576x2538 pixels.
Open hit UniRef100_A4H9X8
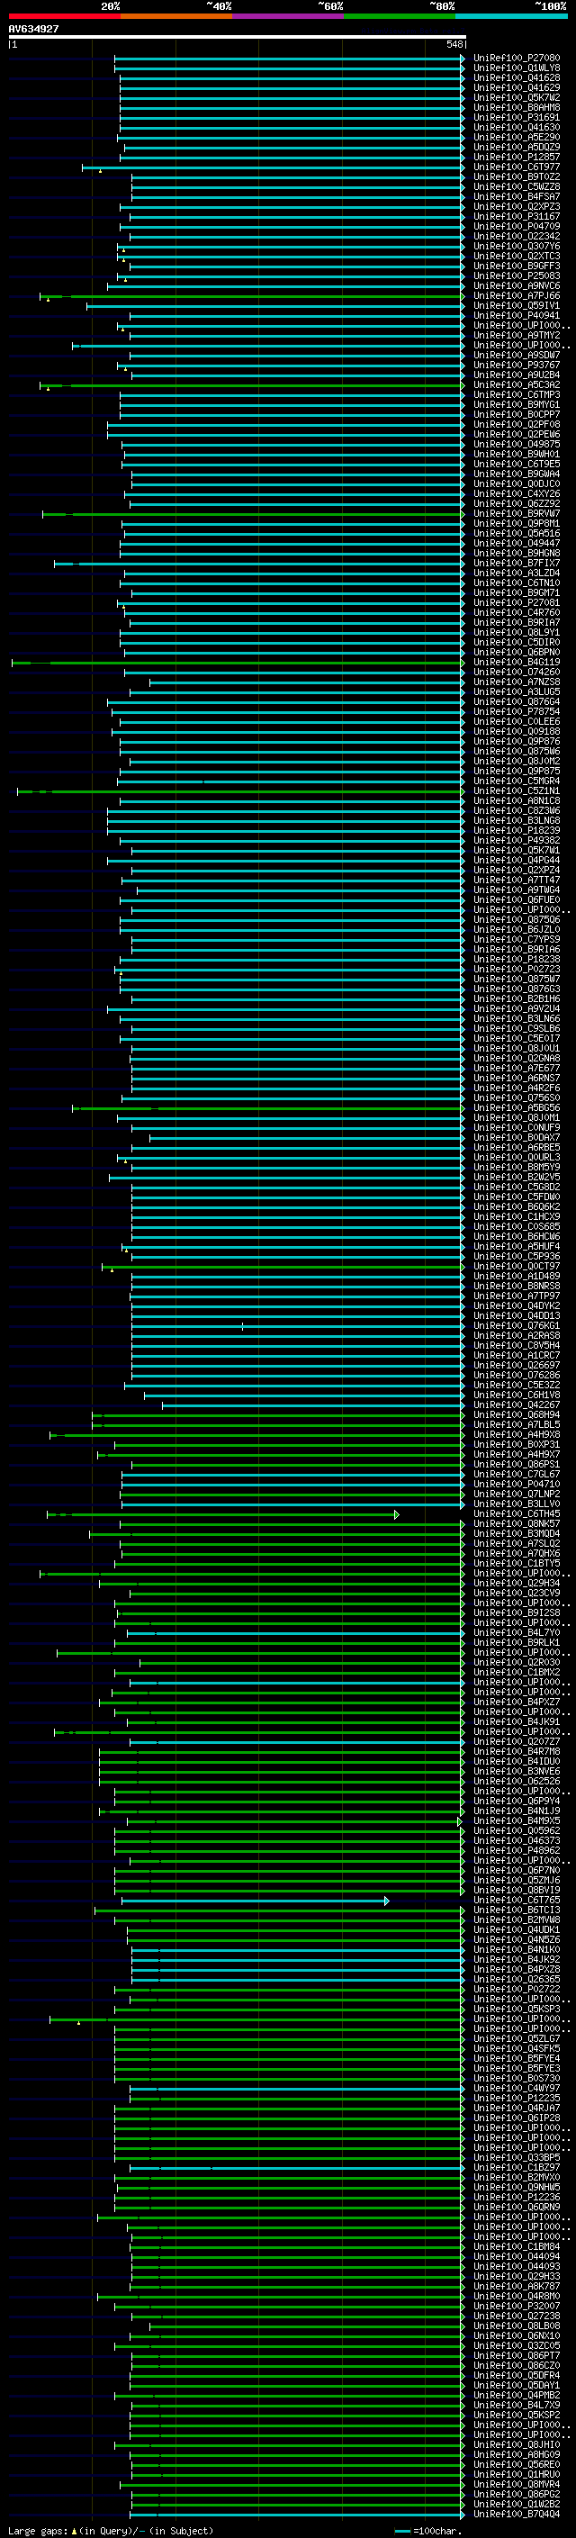[517, 1435]
